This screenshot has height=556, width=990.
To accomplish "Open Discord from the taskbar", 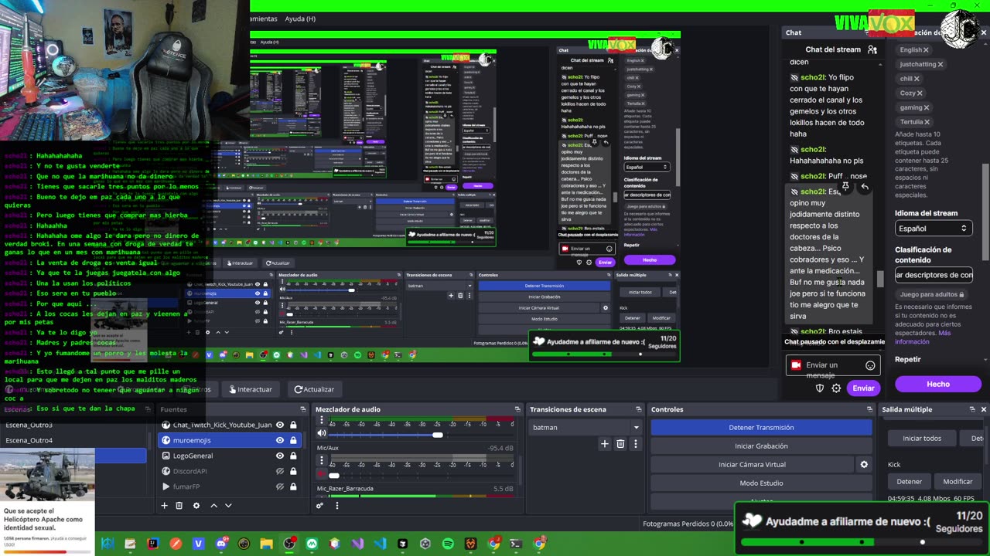I will (222, 544).
